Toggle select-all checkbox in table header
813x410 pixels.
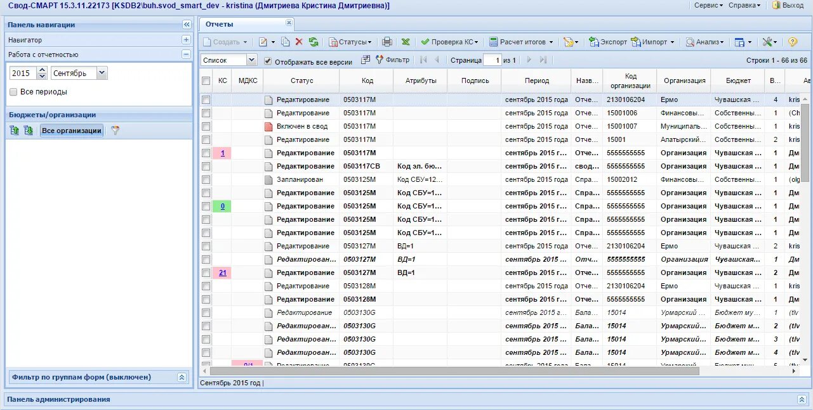(206, 80)
